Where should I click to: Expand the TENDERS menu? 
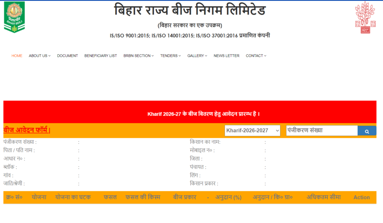(171, 56)
